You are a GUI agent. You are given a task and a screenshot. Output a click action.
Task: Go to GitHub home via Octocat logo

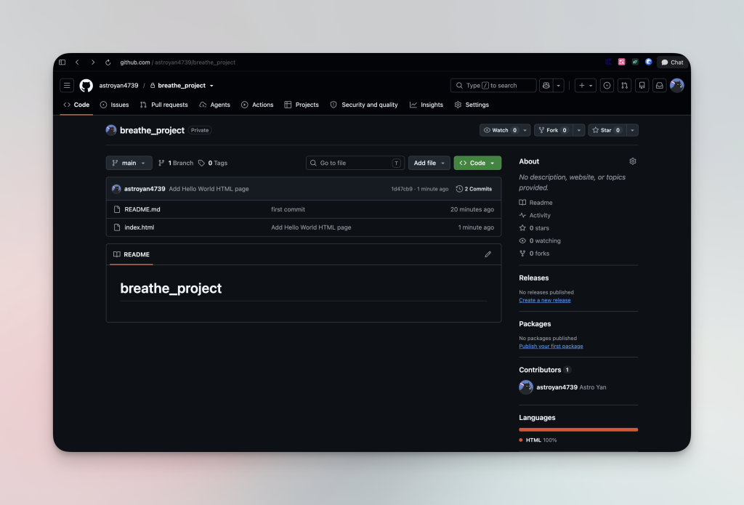tap(86, 86)
